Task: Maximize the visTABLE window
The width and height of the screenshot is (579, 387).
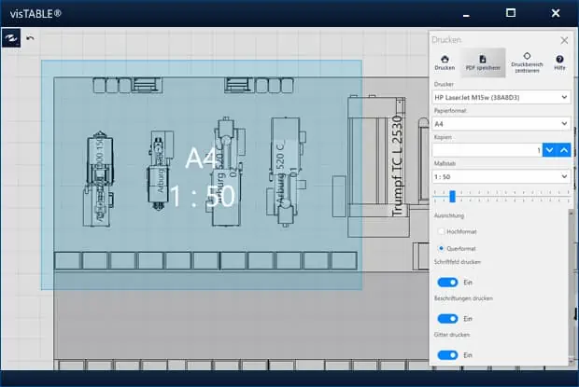Action: tap(511, 13)
